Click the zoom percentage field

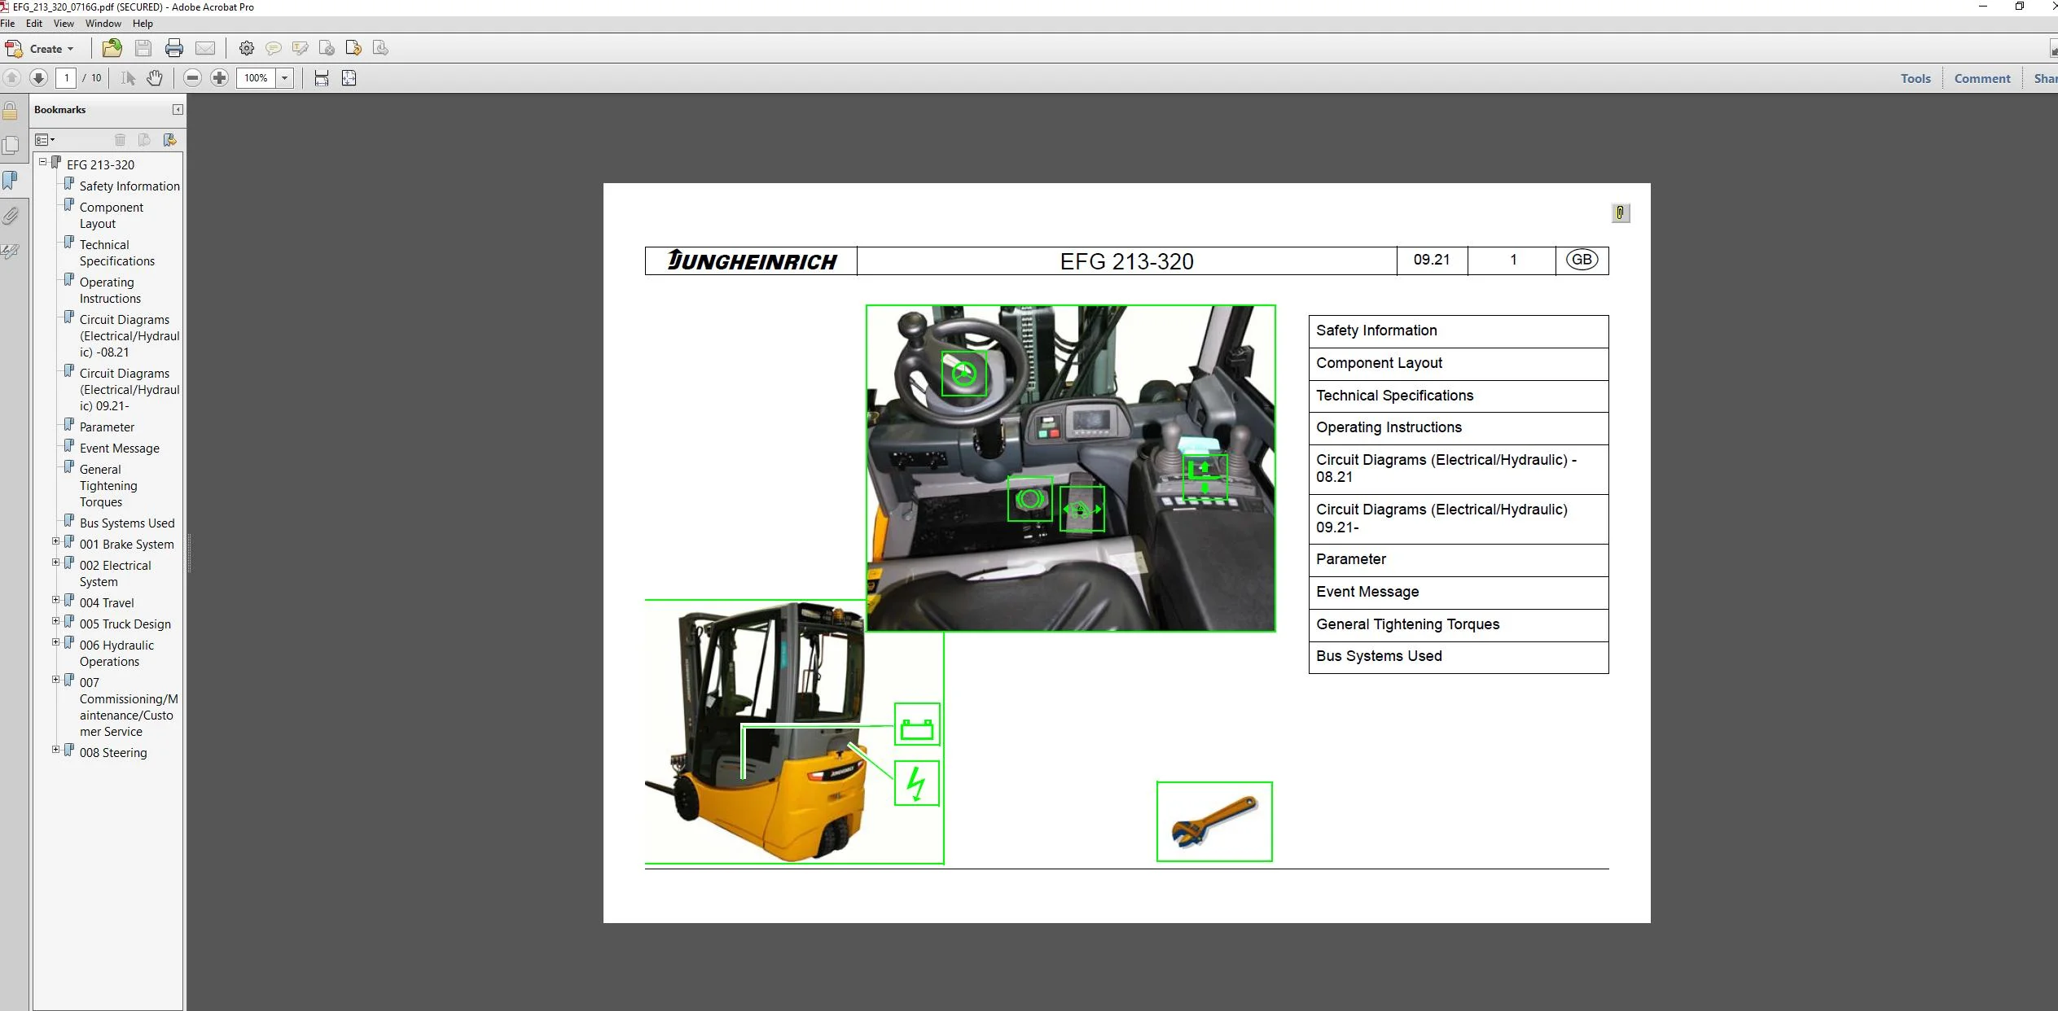coord(256,78)
